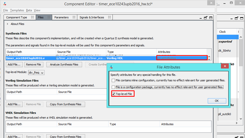Click Analyze Synthesis Files button
Screen dimensions: 245x138
64,64
